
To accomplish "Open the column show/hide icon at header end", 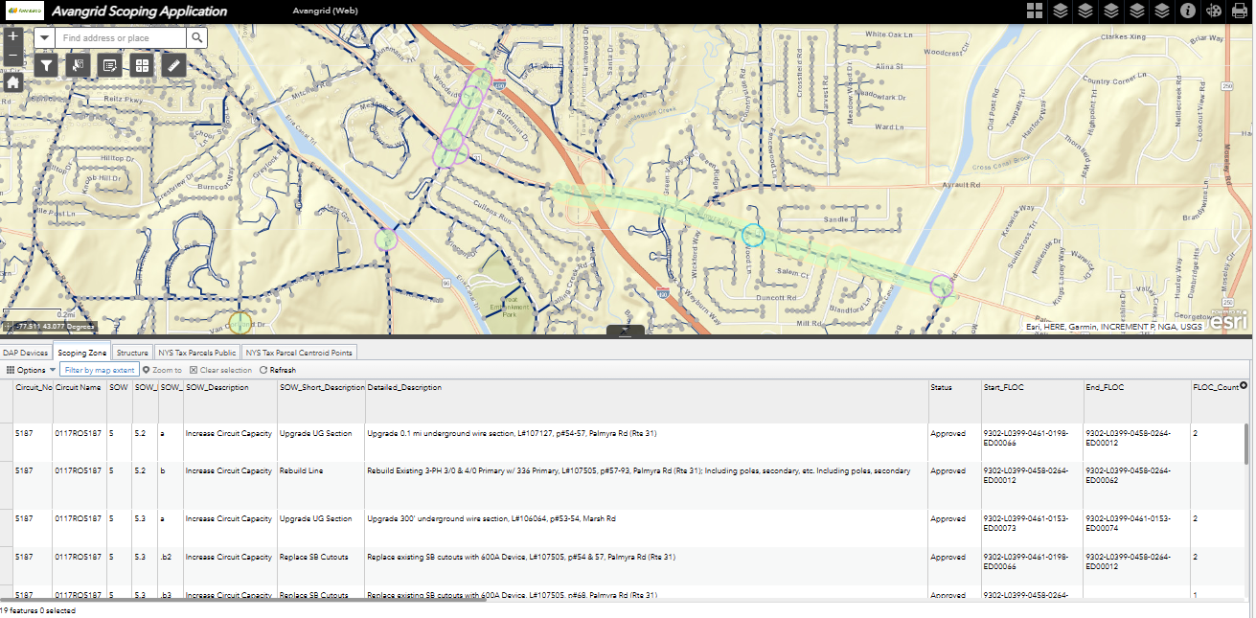I will coord(1244,385).
